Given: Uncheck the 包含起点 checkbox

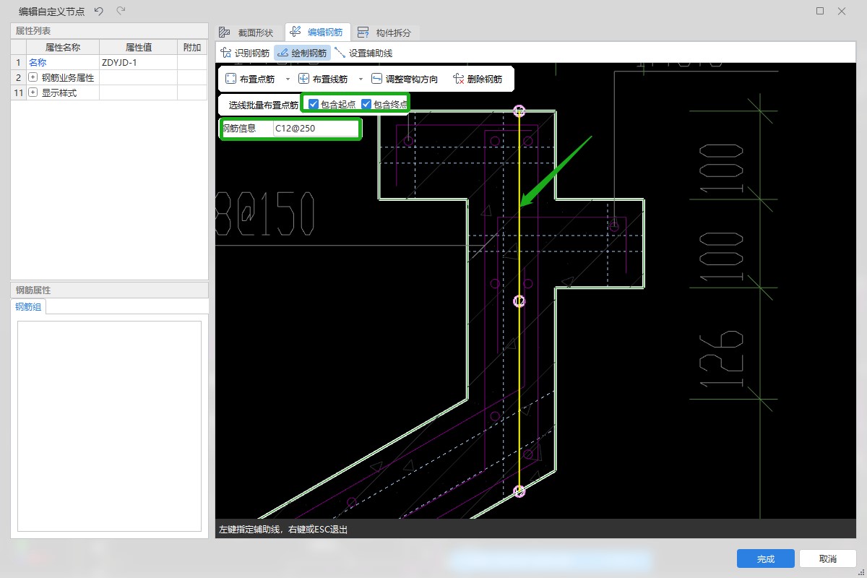Looking at the screenshot, I should coord(314,104).
